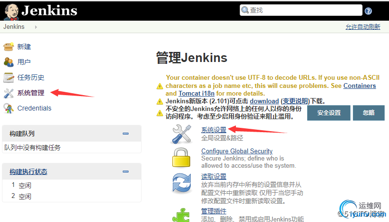Click the magnifier icon in the search box
The width and height of the screenshot is (389, 222).
tap(245, 10)
